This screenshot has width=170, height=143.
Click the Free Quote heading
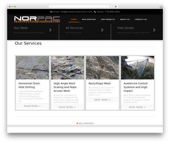(x=125, y=28)
